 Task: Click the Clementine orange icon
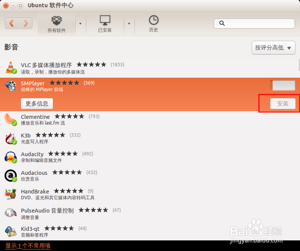11,120
